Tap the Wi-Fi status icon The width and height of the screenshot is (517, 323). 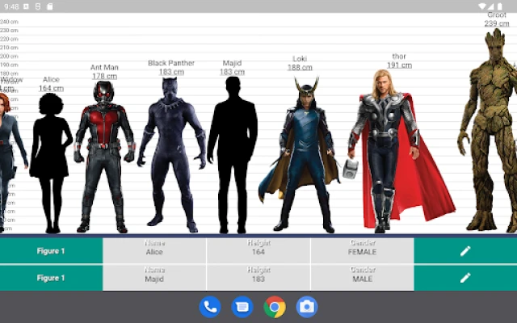pos(481,6)
